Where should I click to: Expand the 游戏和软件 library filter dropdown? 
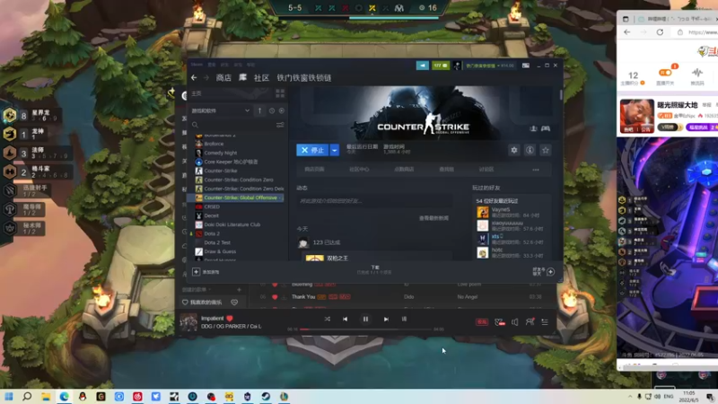tap(221, 110)
